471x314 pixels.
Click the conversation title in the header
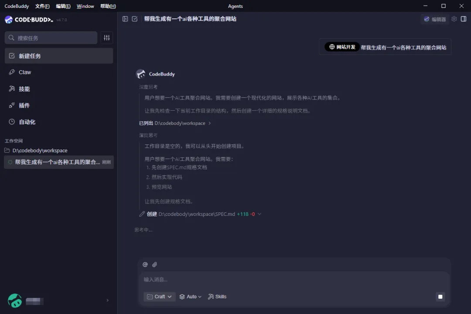pos(190,19)
